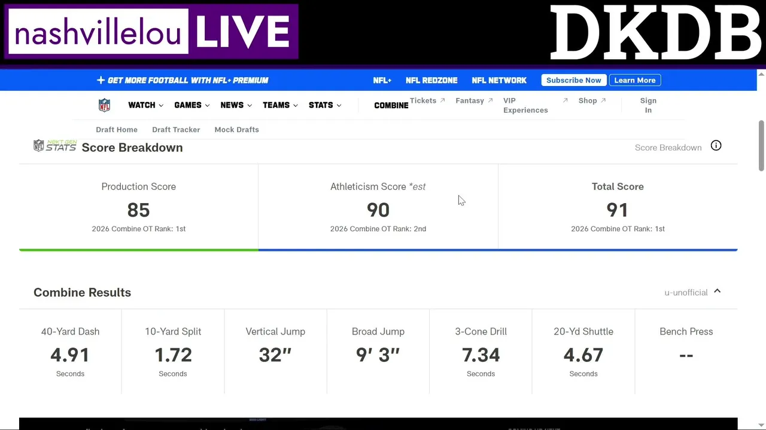Open the NFL+ link
This screenshot has height=430, width=766.
point(382,80)
